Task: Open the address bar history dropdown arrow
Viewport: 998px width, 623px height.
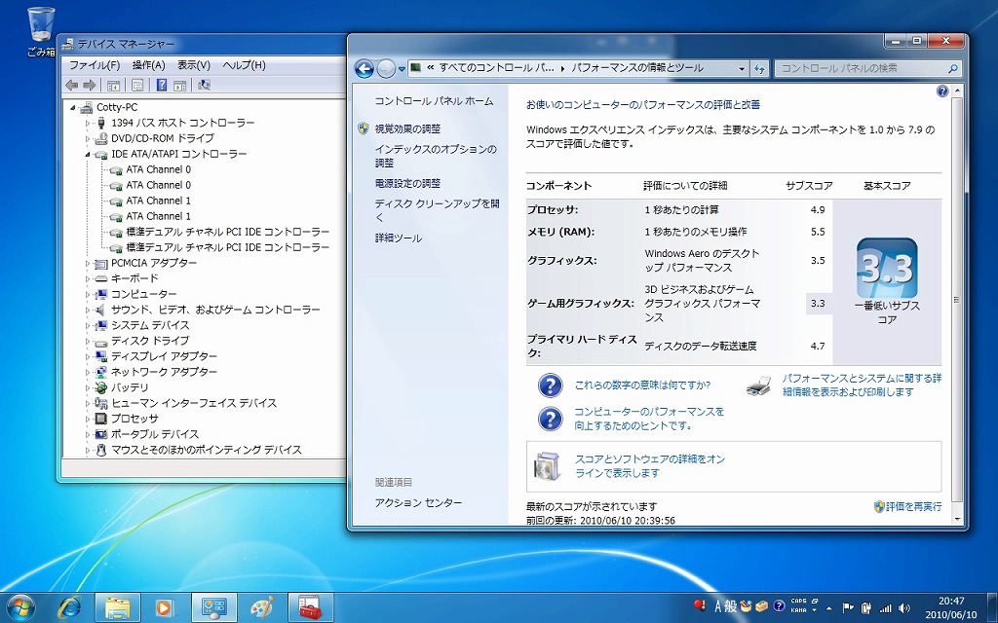Action: 739,68
